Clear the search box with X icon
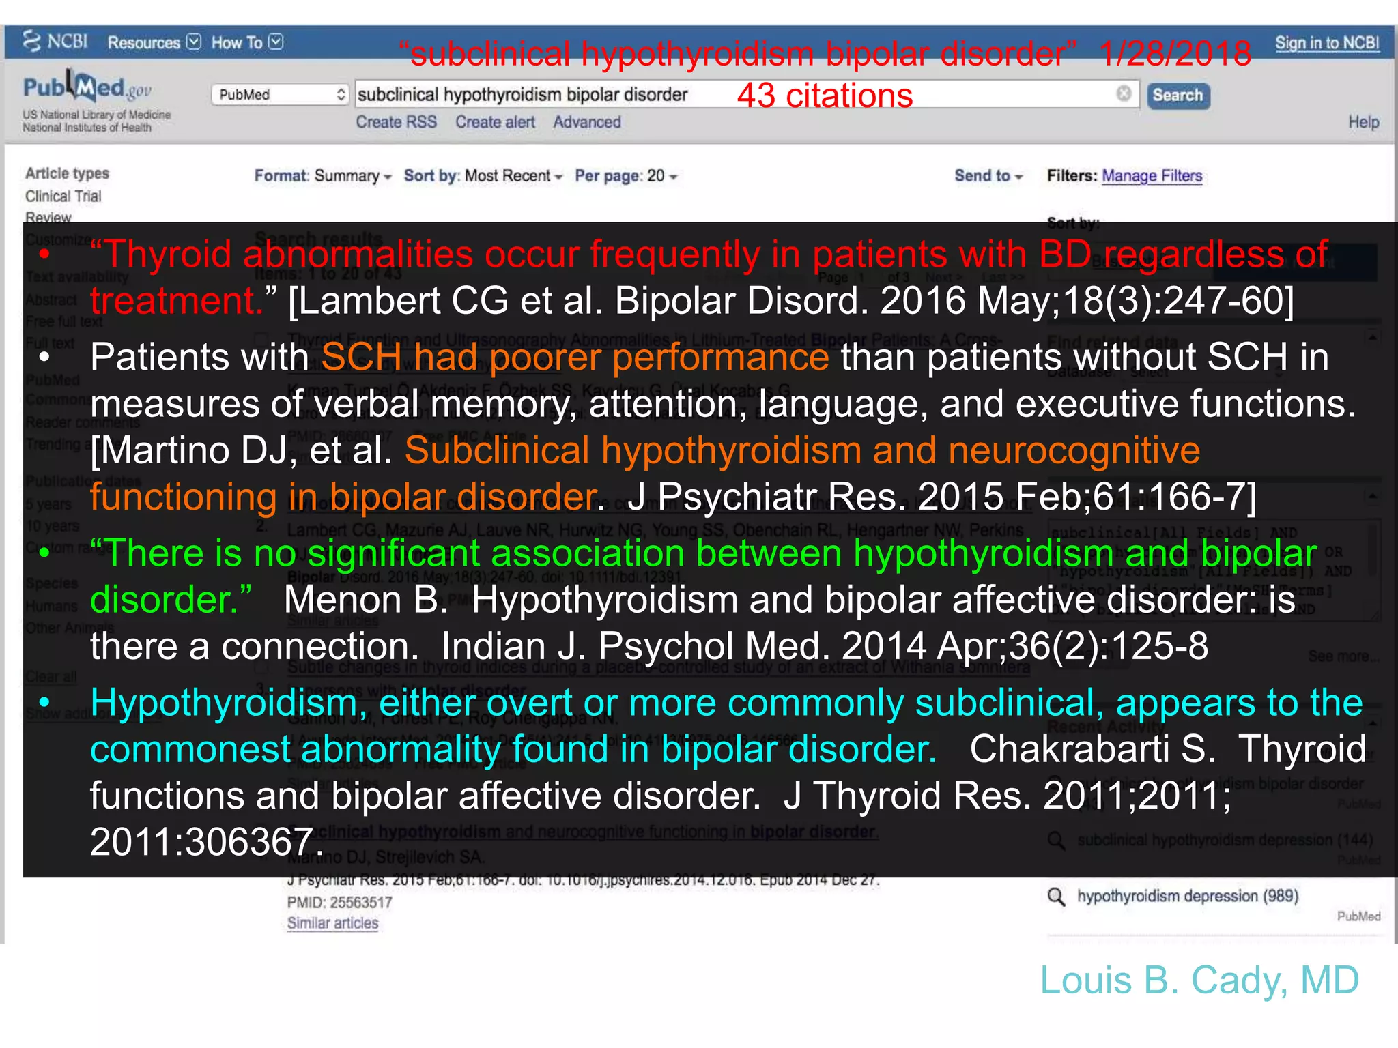Image resolution: width=1398 pixels, height=1048 pixels. (1124, 93)
